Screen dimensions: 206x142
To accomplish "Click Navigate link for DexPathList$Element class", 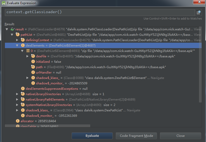I will [x=157, y=78].
